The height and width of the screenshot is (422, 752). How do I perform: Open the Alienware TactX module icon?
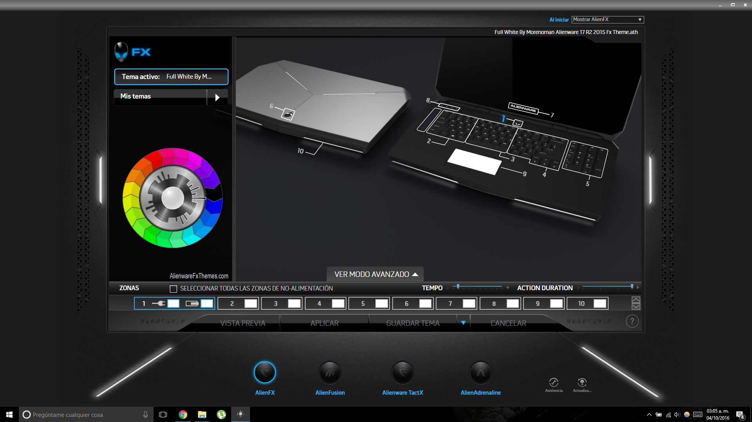(x=402, y=372)
